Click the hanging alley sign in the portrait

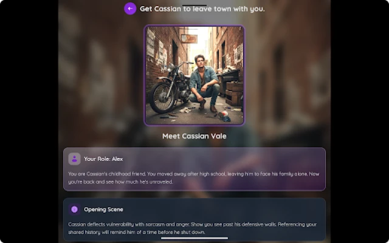(x=189, y=39)
